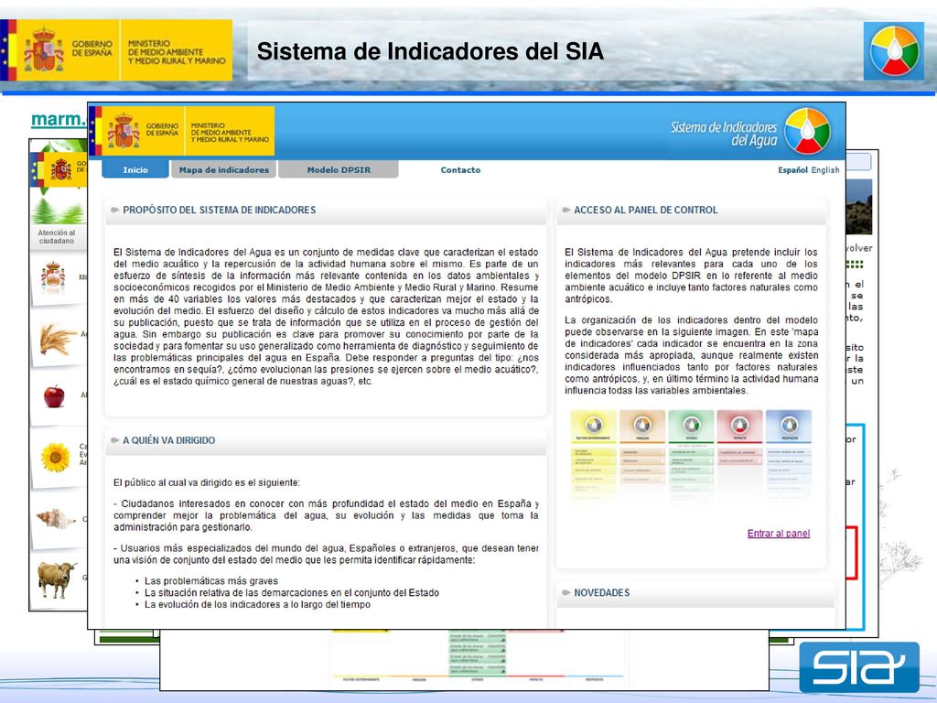937x703 pixels.
Task: Click the red apple icon in background window
Action: (x=54, y=396)
